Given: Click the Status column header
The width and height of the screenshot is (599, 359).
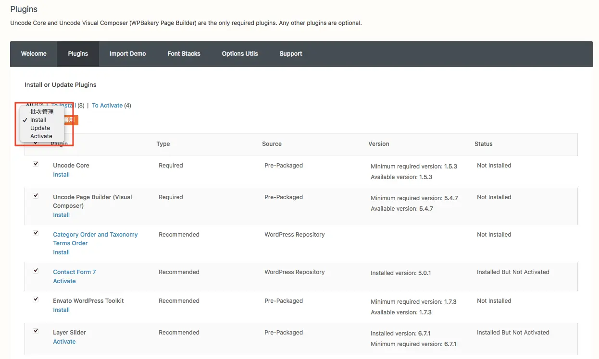Looking at the screenshot, I should pyautogui.click(x=484, y=144).
